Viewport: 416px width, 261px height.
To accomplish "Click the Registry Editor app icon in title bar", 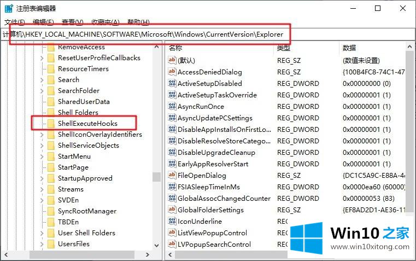I will pyautogui.click(x=9, y=9).
